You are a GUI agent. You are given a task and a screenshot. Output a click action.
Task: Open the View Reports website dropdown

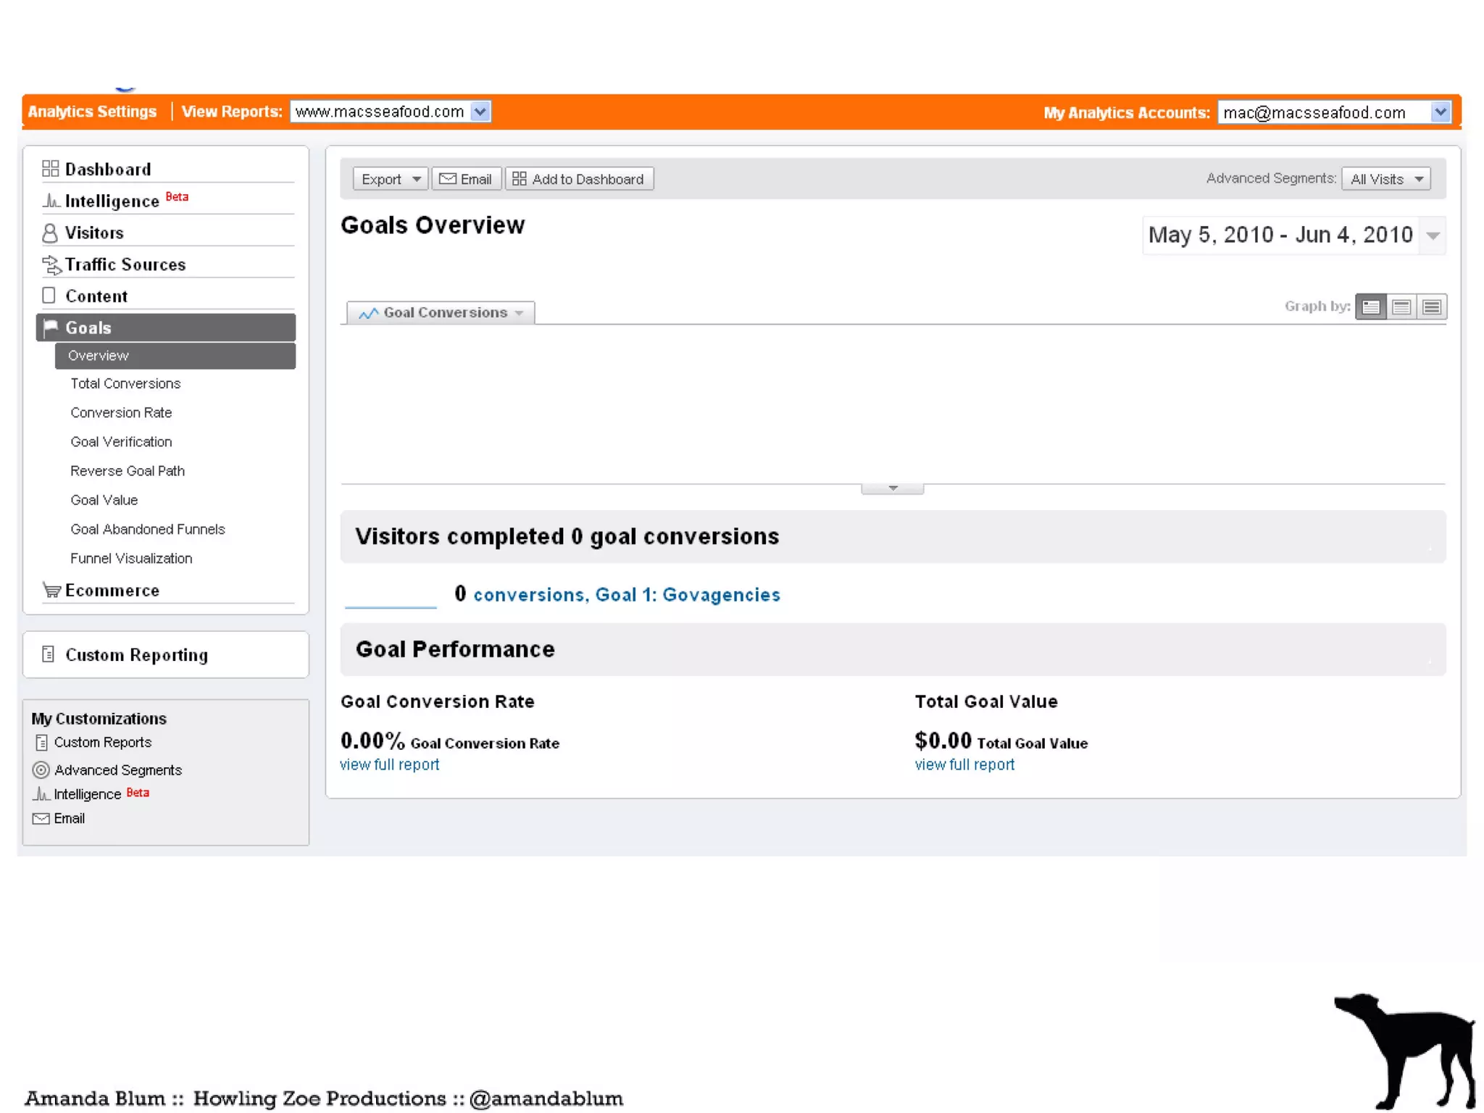point(480,112)
